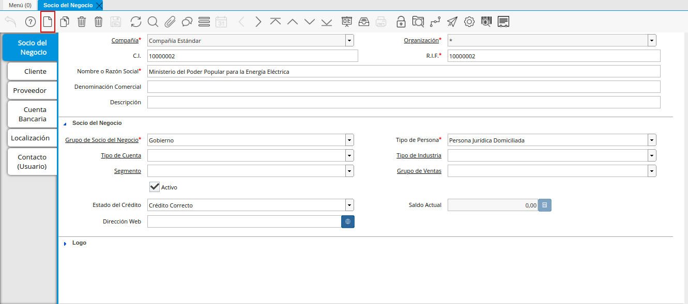Click the Refresh icon in toolbar
This screenshot has height=304, width=688.
point(135,22)
